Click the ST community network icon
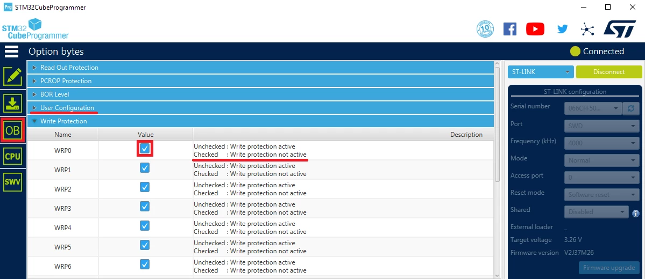Viewport: 645px width, 279px height. [x=587, y=29]
